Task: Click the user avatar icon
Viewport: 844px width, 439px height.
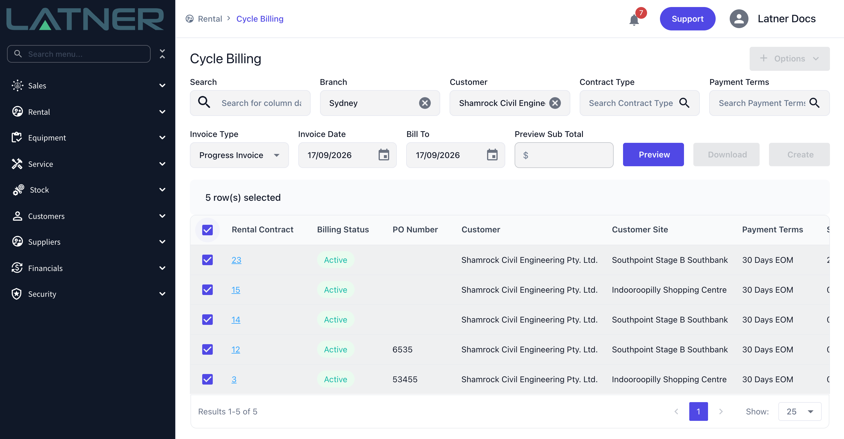Action: click(738, 19)
